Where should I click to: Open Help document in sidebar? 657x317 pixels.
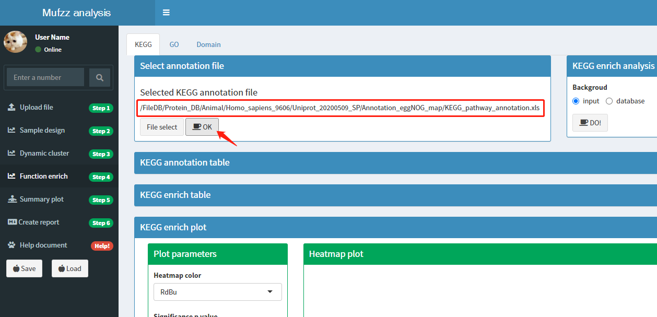pos(43,245)
